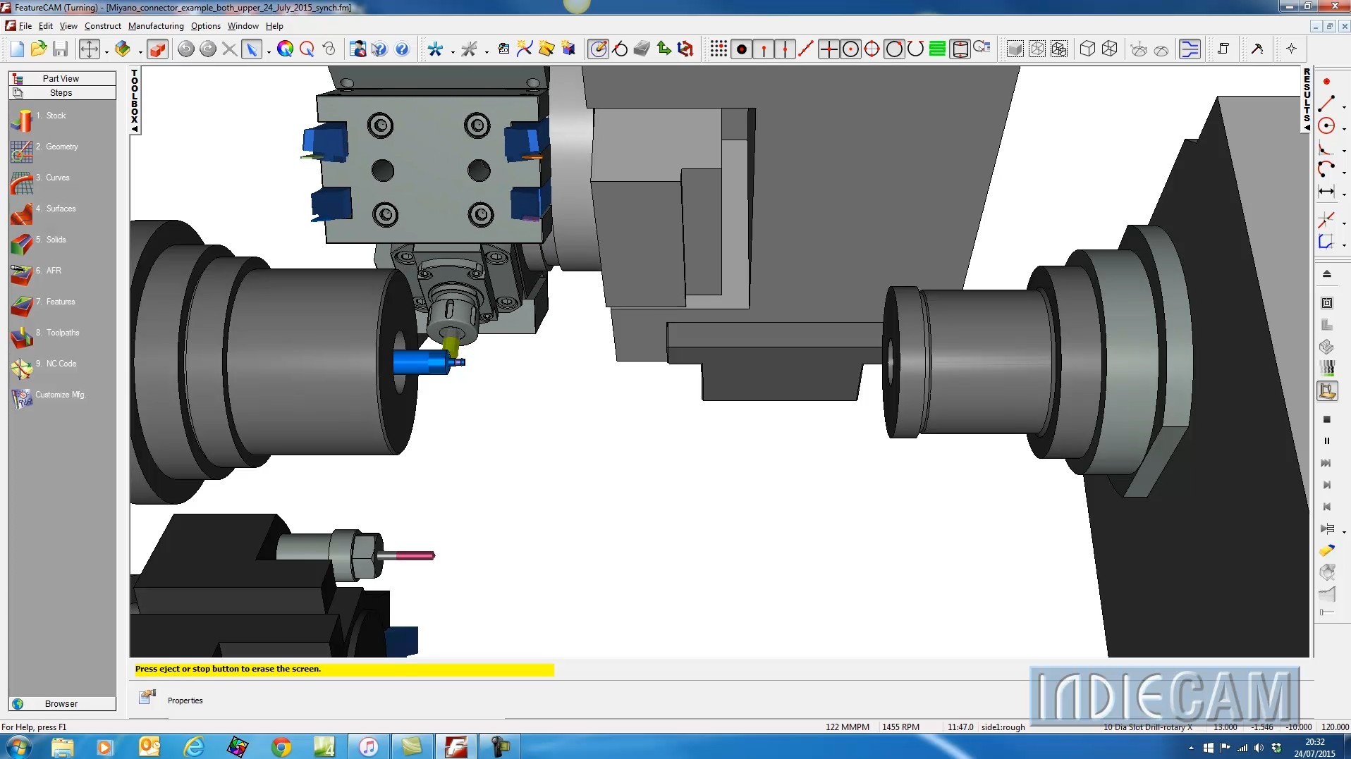Create a new document with the blank page icon
This screenshot has height=759, width=1351.
(x=17, y=49)
